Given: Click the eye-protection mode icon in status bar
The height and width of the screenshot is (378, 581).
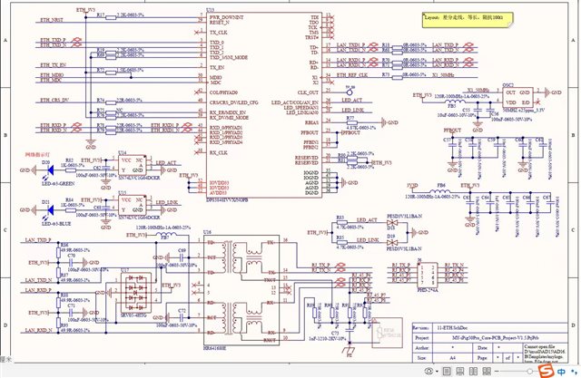Looking at the screenshot, I should [x=429, y=371].
